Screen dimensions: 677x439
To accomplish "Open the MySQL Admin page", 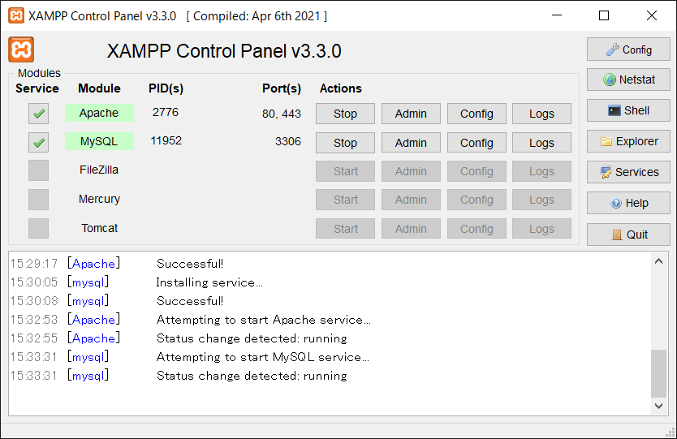I will (411, 143).
